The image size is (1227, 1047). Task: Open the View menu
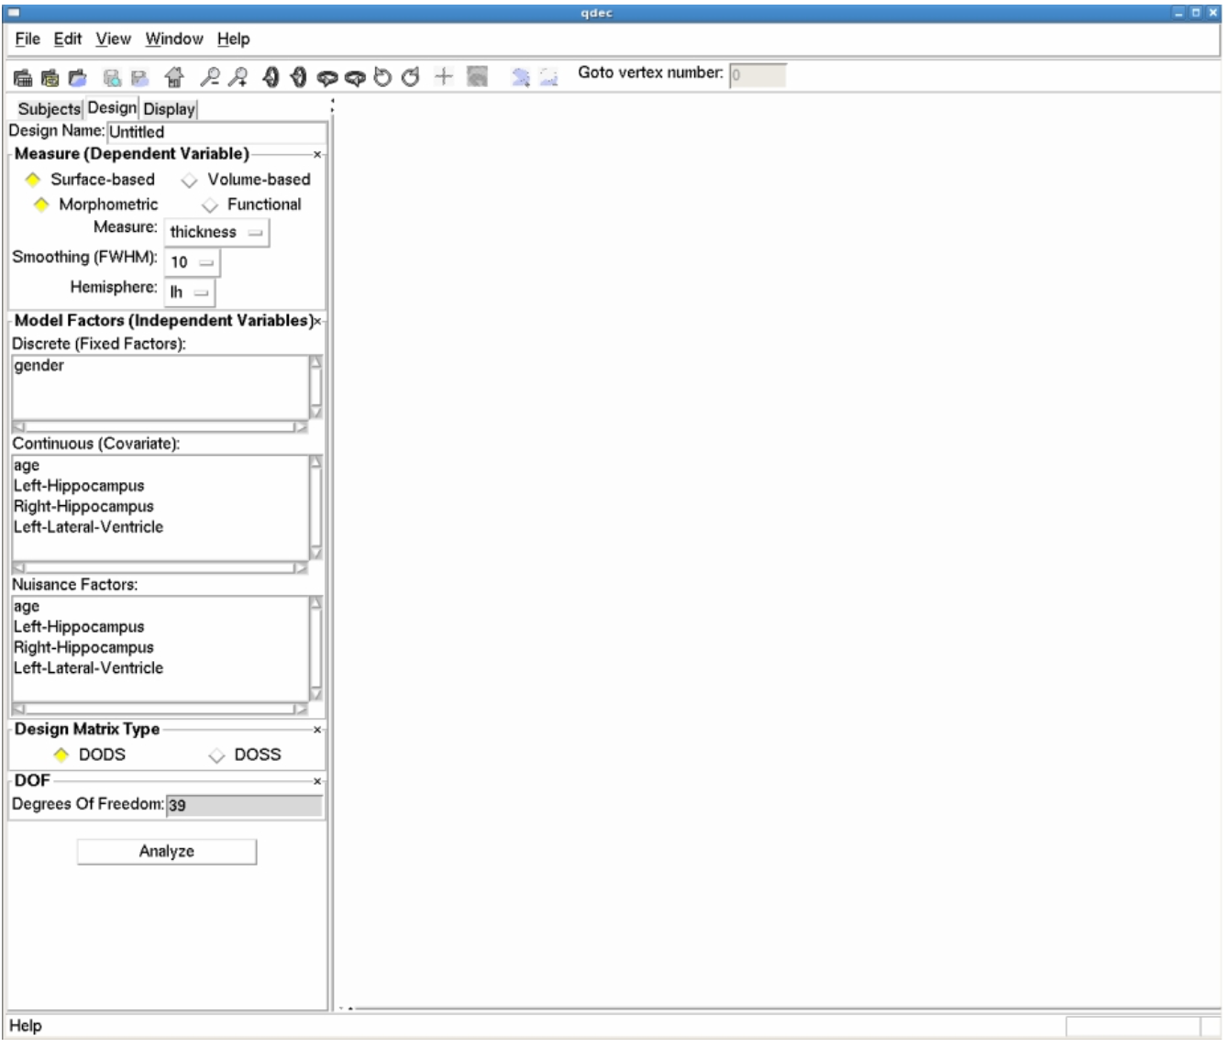(x=114, y=39)
